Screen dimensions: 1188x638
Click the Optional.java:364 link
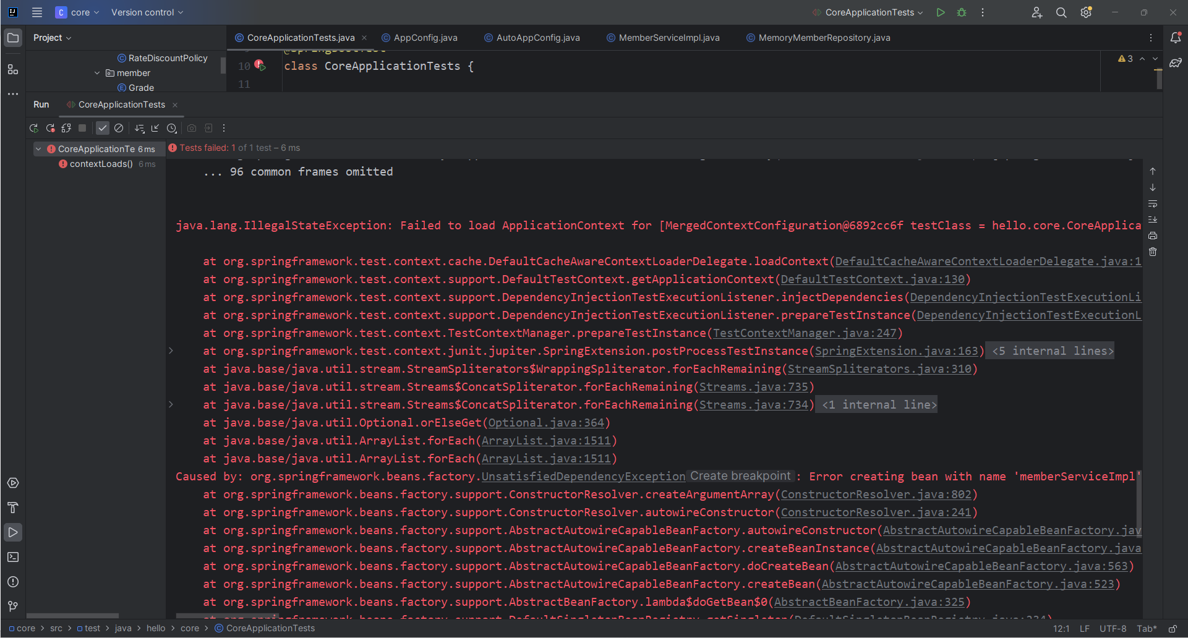(x=545, y=423)
